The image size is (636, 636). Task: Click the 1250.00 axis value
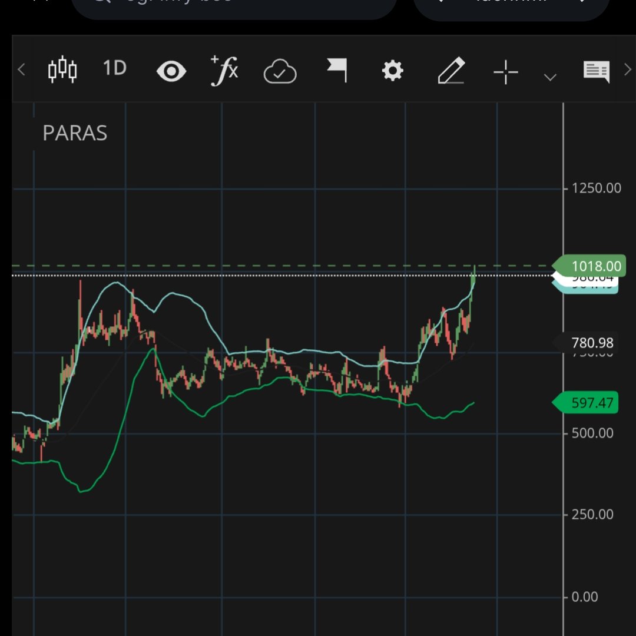(596, 188)
